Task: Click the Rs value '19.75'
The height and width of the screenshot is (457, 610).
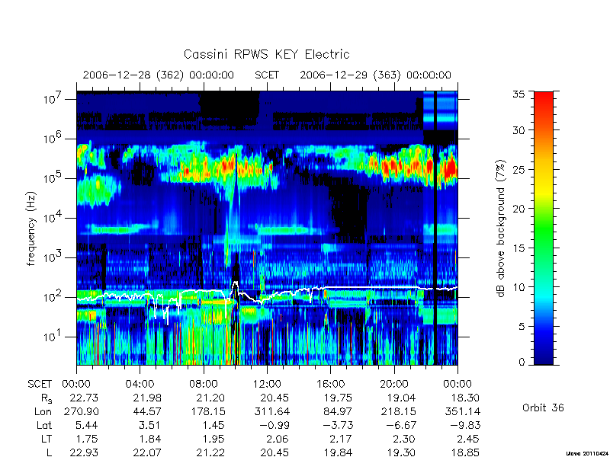Action: coord(338,398)
